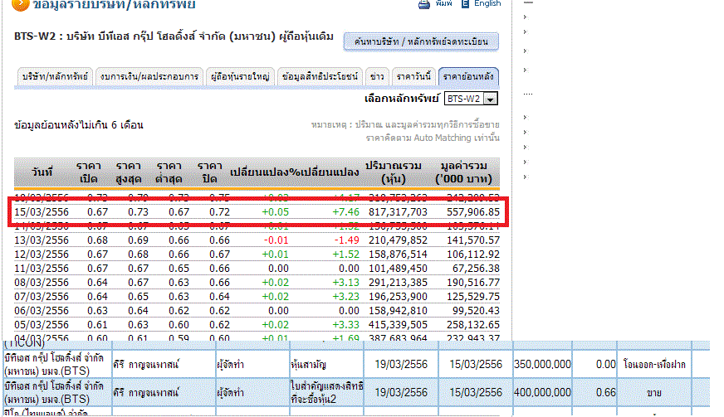Click the volume 101,489,450

click(398, 269)
